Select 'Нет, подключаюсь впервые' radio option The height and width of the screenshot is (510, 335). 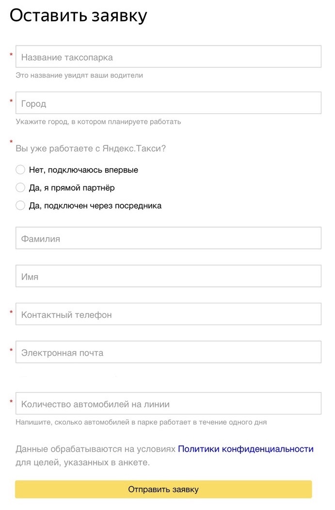coord(20,170)
